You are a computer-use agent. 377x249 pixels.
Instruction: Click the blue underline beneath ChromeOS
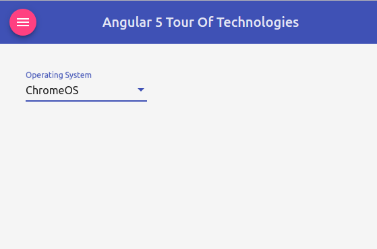coord(86,101)
